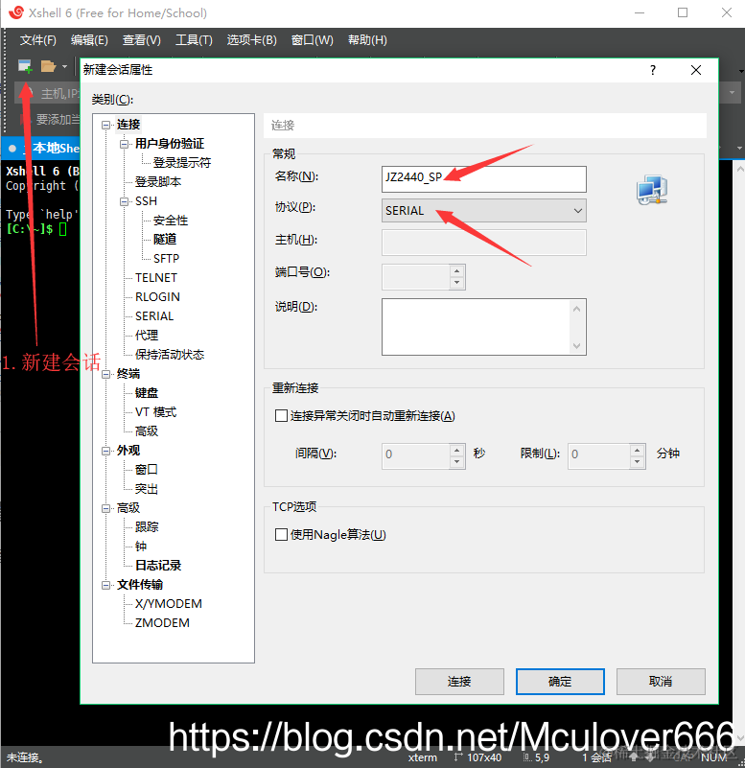Select 跟踪 in category tree
The image size is (745, 768).
coord(147,527)
